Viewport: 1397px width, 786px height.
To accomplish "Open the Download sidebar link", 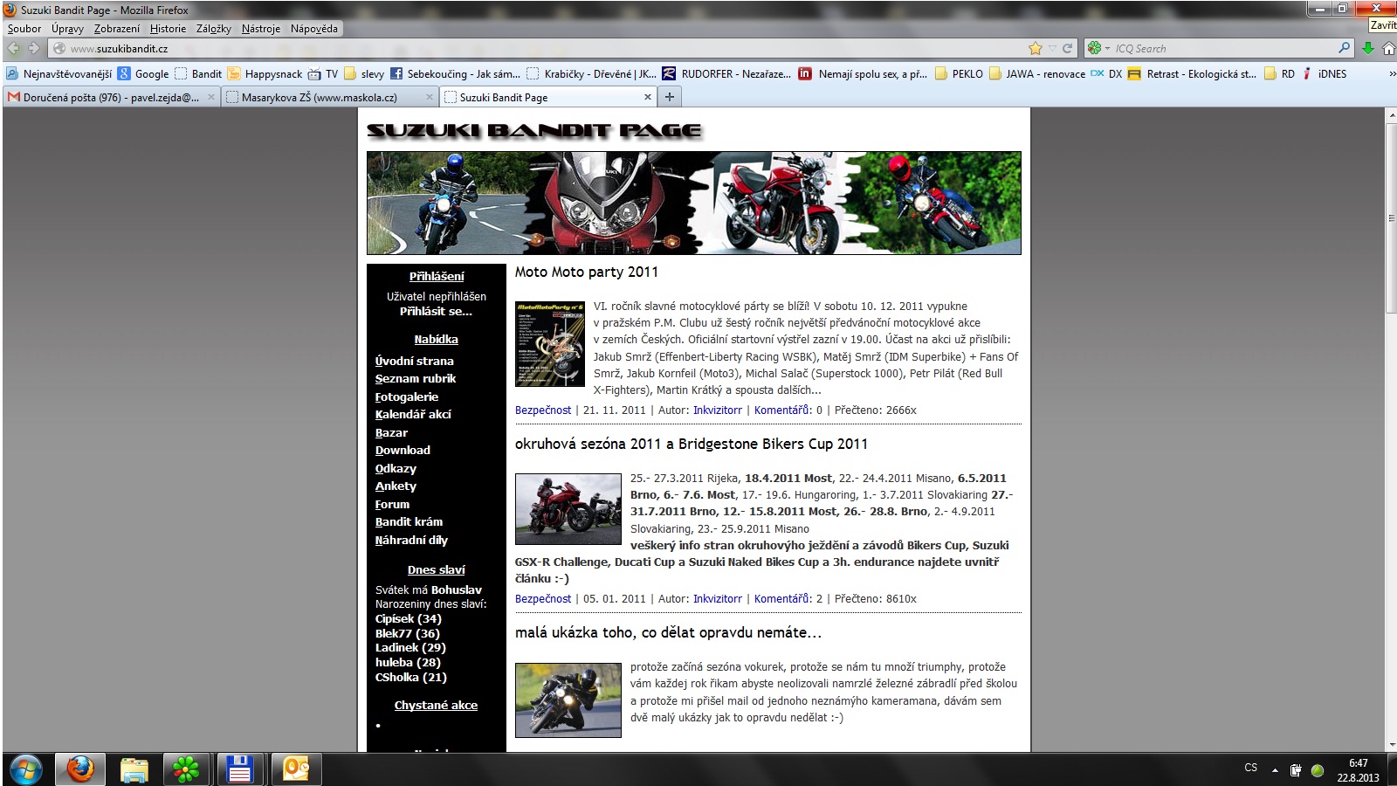I will [403, 450].
